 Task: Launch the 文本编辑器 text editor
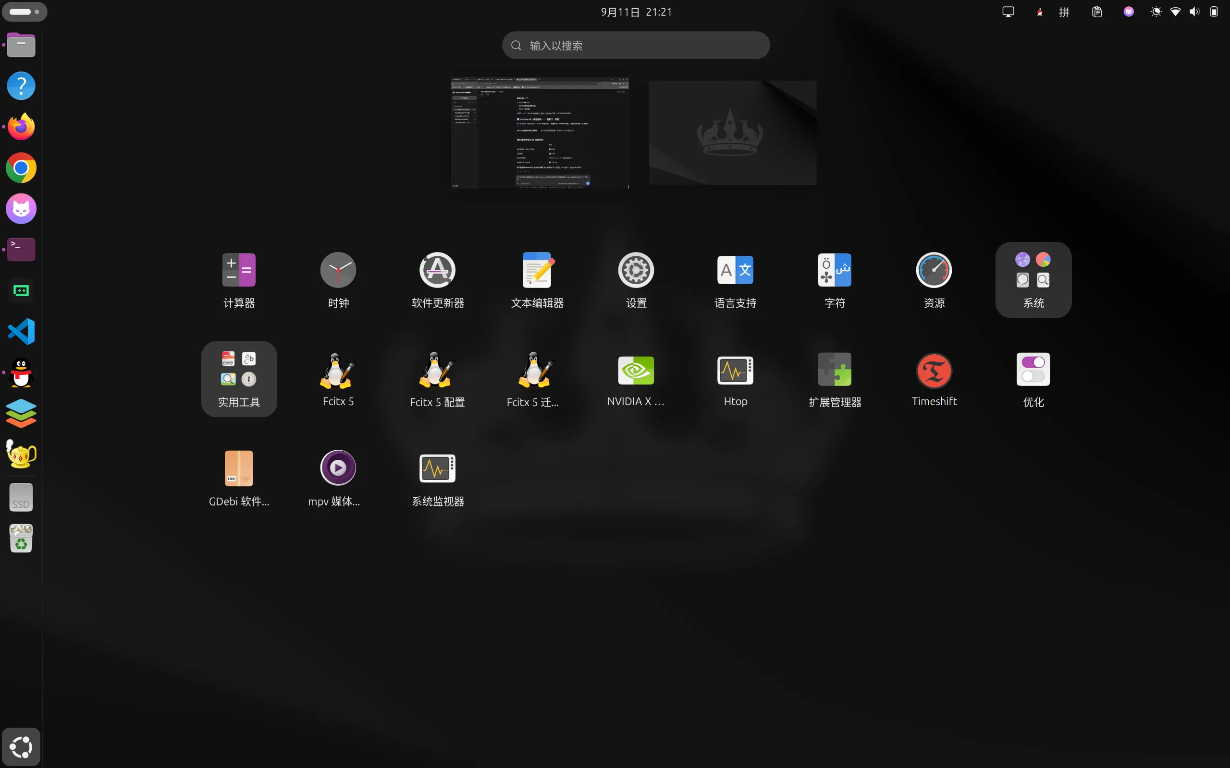click(x=537, y=280)
